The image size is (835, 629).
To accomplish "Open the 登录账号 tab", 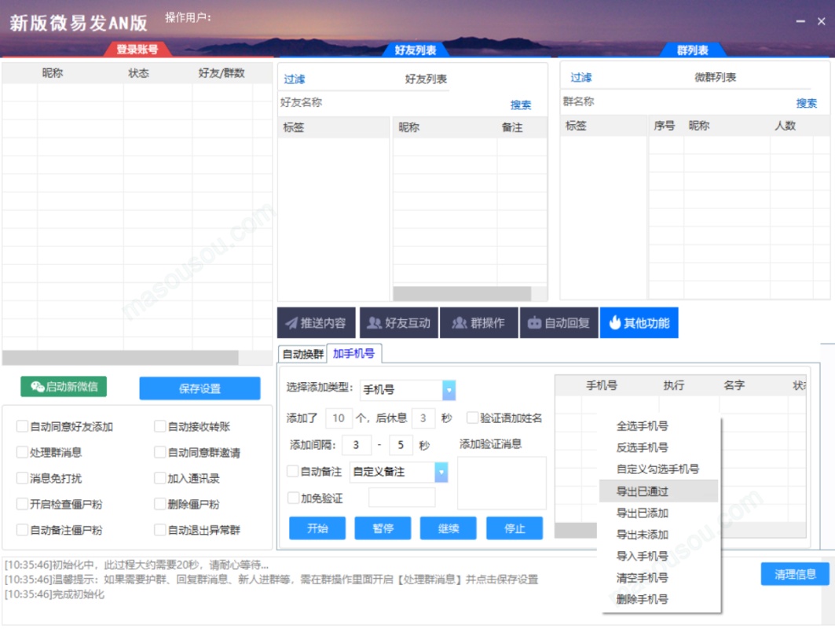I will point(137,50).
